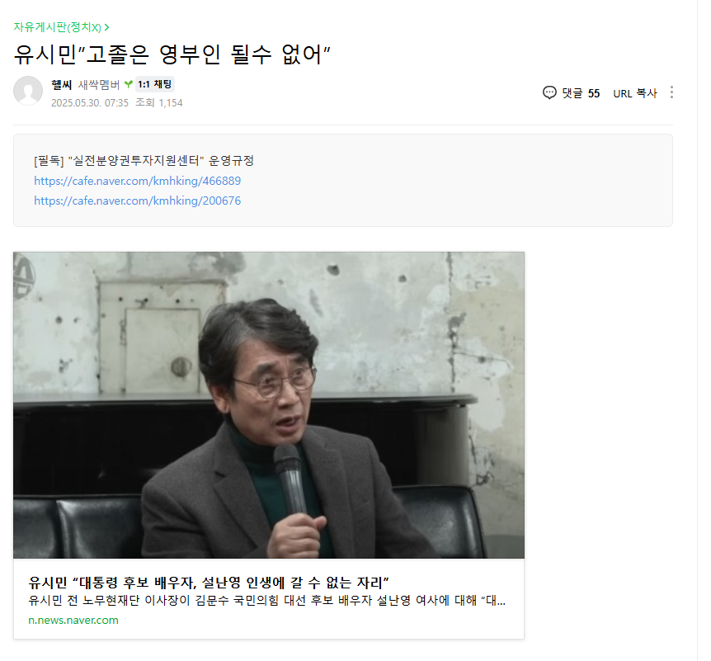Image resolution: width=711 pixels, height=661 pixels.
Task: Copy the post link via URL 복사
Action: pos(635,93)
